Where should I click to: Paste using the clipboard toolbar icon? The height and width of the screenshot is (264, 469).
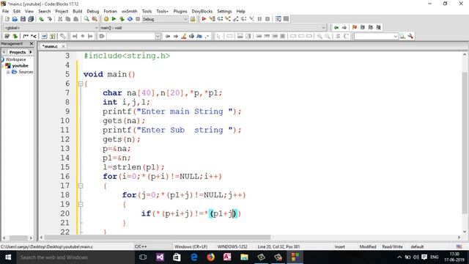(x=76, y=19)
